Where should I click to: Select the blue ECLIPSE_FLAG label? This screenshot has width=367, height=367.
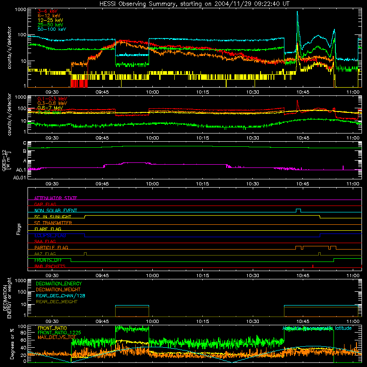[50, 235]
